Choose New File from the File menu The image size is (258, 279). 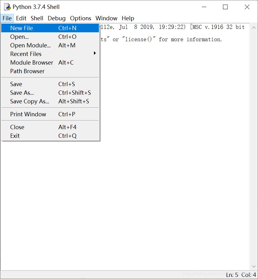(x=50, y=28)
